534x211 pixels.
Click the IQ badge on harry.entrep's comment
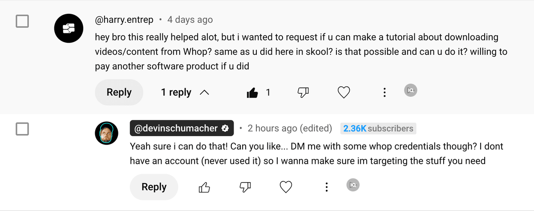(x=411, y=90)
